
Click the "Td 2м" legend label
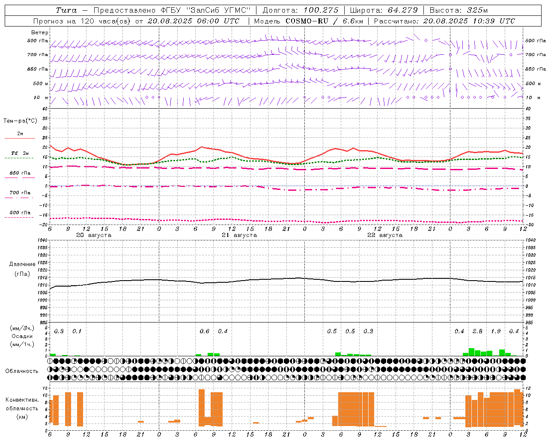point(20,153)
